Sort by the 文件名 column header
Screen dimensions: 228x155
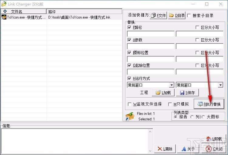(x=23, y=11)
